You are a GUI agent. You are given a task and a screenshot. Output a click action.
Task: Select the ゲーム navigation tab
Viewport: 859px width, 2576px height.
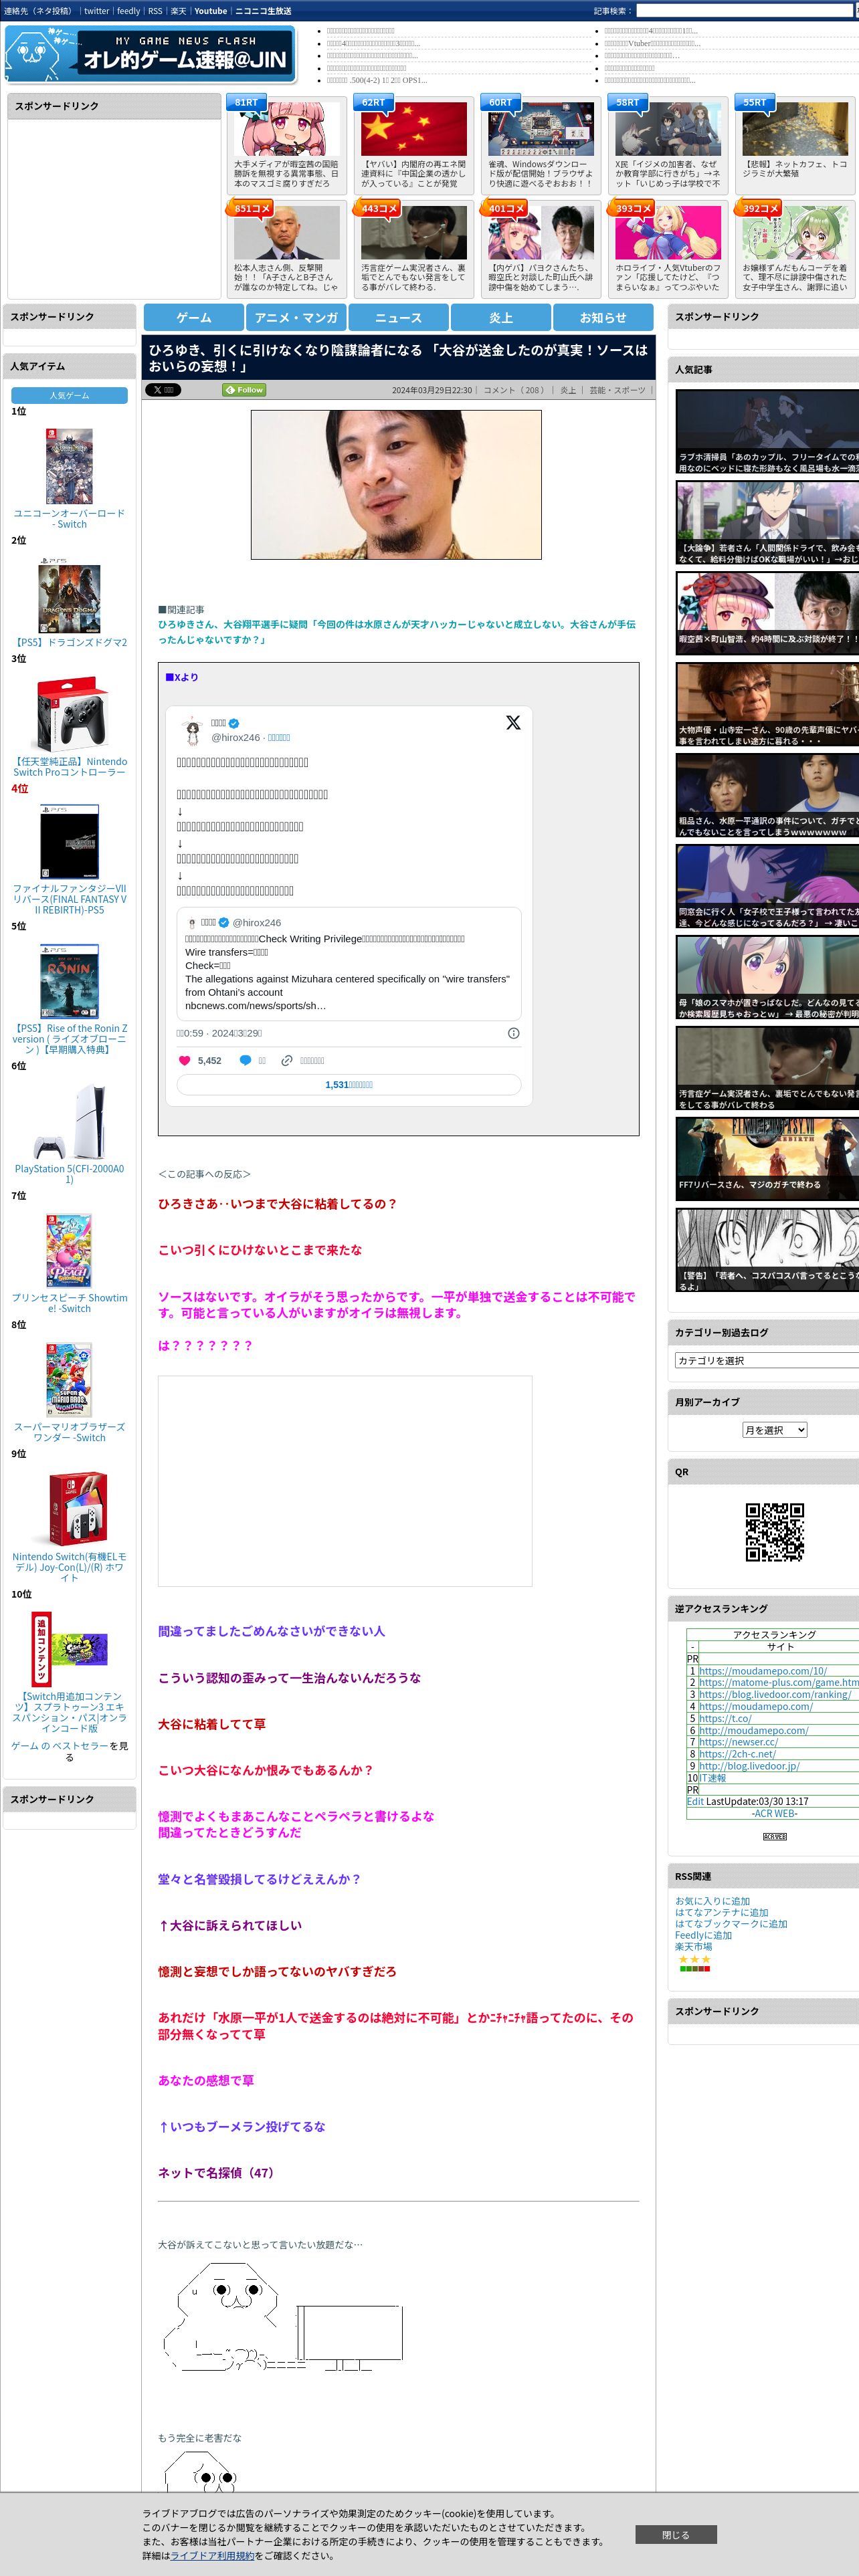tap(194, 317)
